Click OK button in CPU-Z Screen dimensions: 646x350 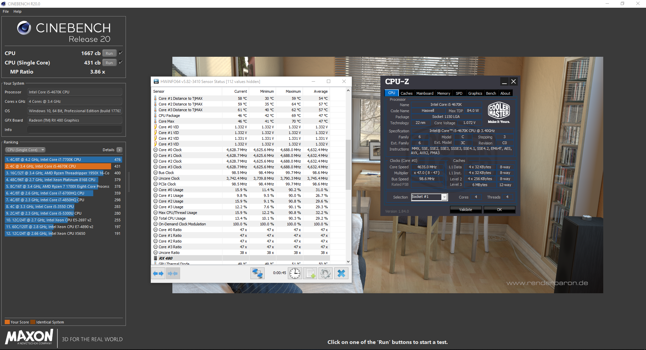point(499,210)
